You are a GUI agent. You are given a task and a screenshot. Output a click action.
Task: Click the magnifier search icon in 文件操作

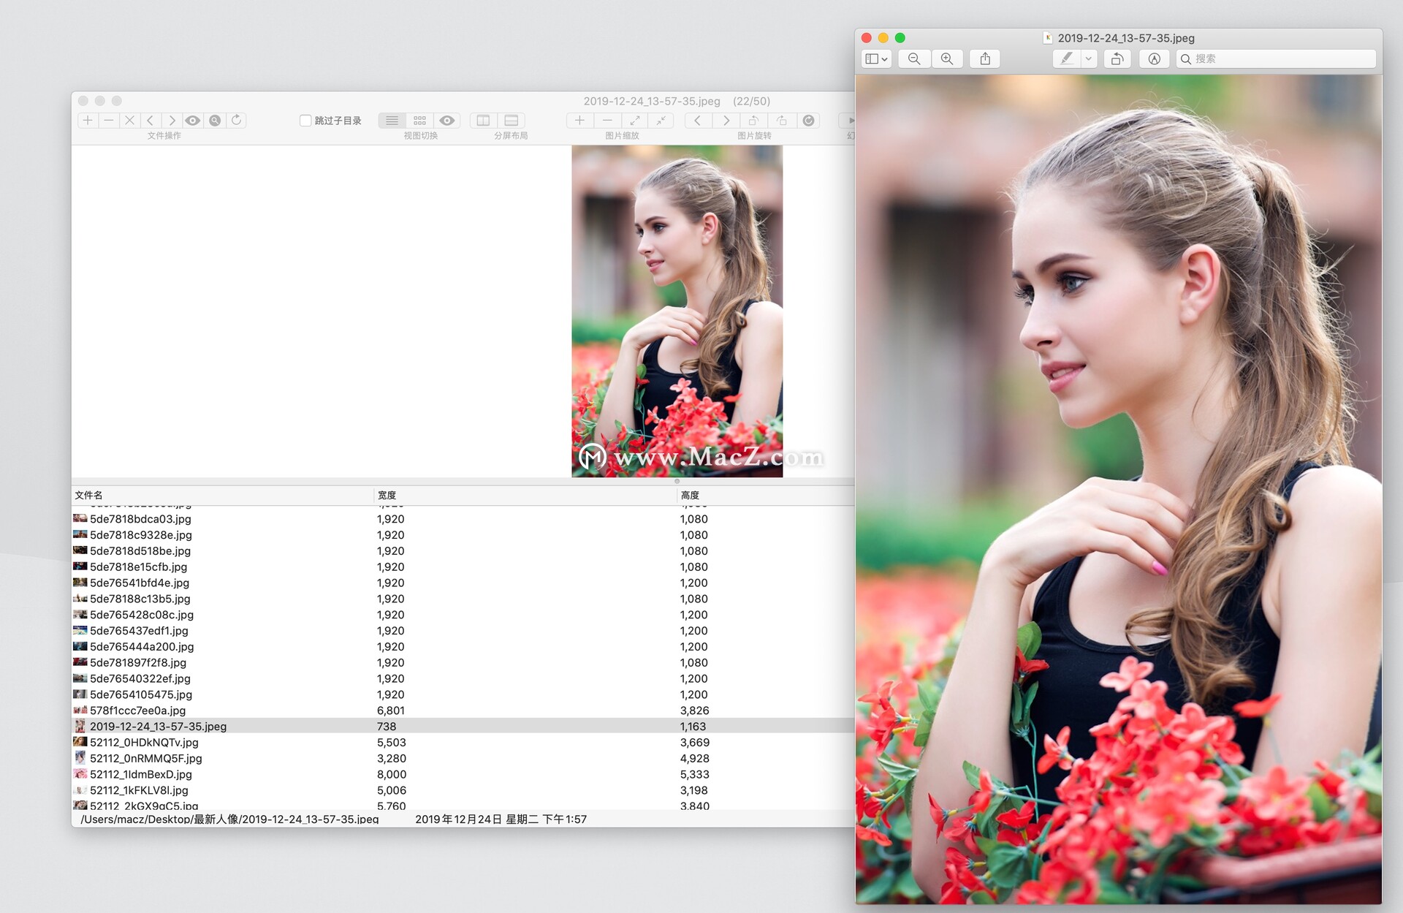point(215,120)
